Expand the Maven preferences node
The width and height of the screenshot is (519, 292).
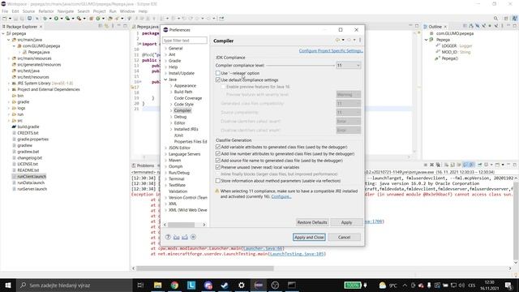(x=165, y=161)
